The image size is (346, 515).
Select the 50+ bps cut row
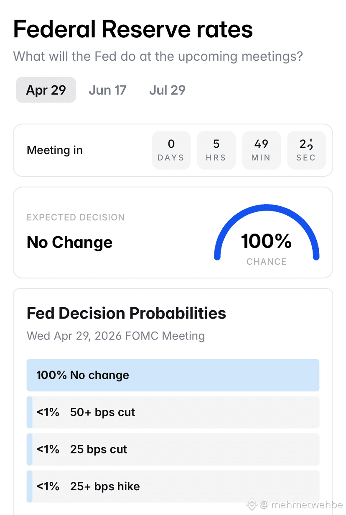click(x=173, y=412)
